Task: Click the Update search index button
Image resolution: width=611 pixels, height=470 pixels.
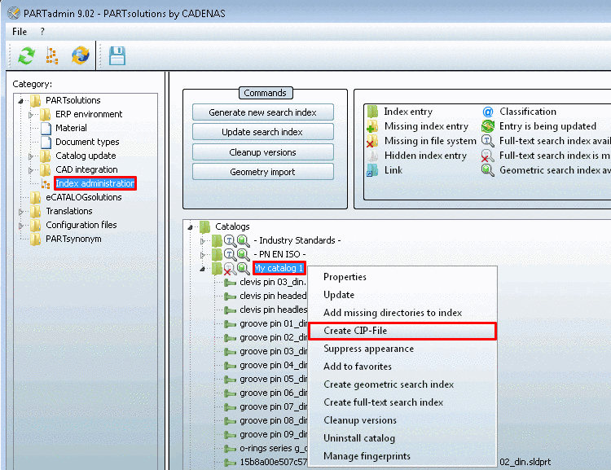Action: pyautogui.click(x=262, y=132)
